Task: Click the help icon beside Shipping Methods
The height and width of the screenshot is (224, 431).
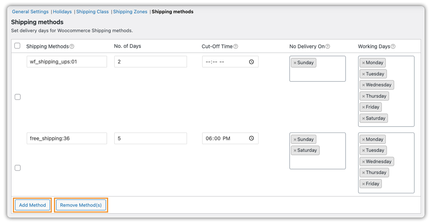Action: pyautogui.click(x=72, y=47)
